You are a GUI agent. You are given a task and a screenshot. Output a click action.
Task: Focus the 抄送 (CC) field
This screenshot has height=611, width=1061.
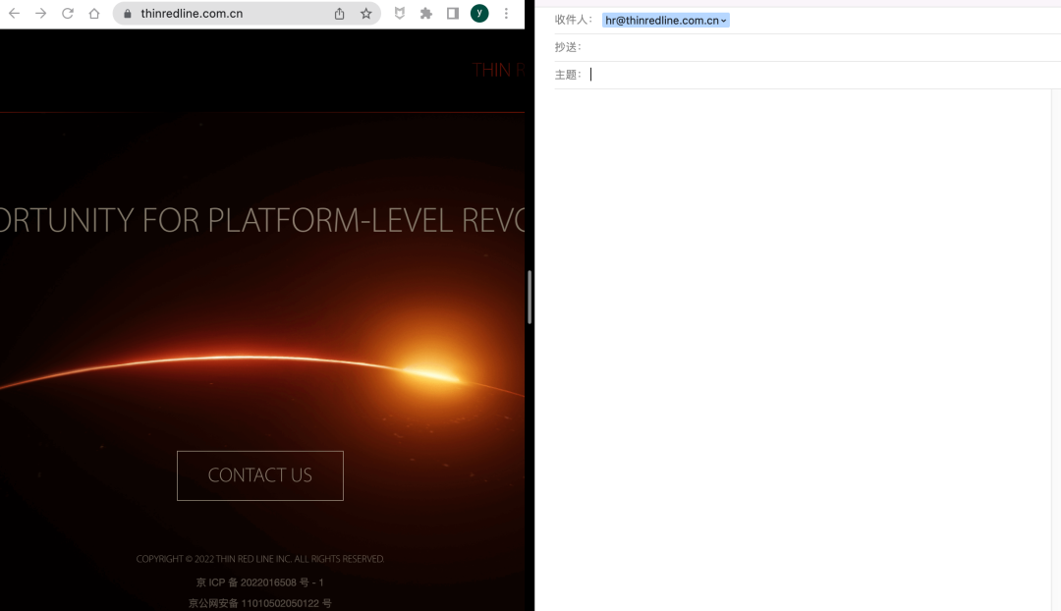815,47
